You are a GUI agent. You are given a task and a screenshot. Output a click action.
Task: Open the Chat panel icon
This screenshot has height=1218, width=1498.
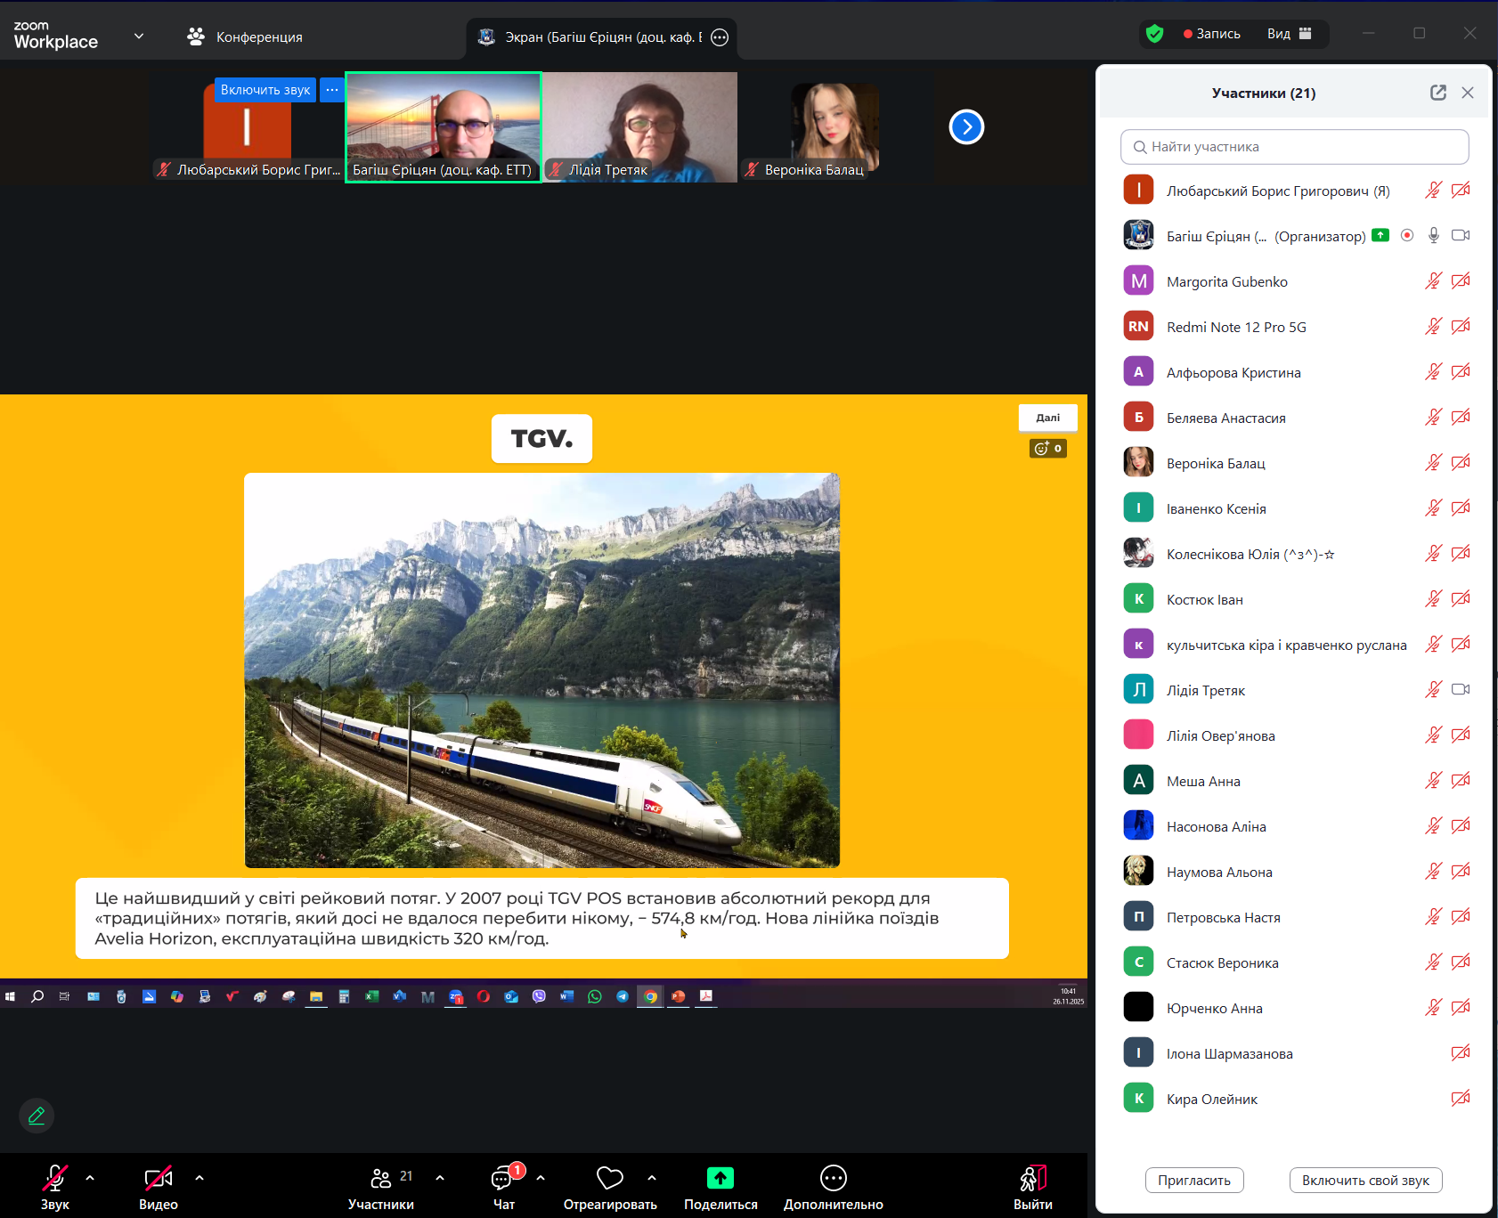click(503, 1179)
